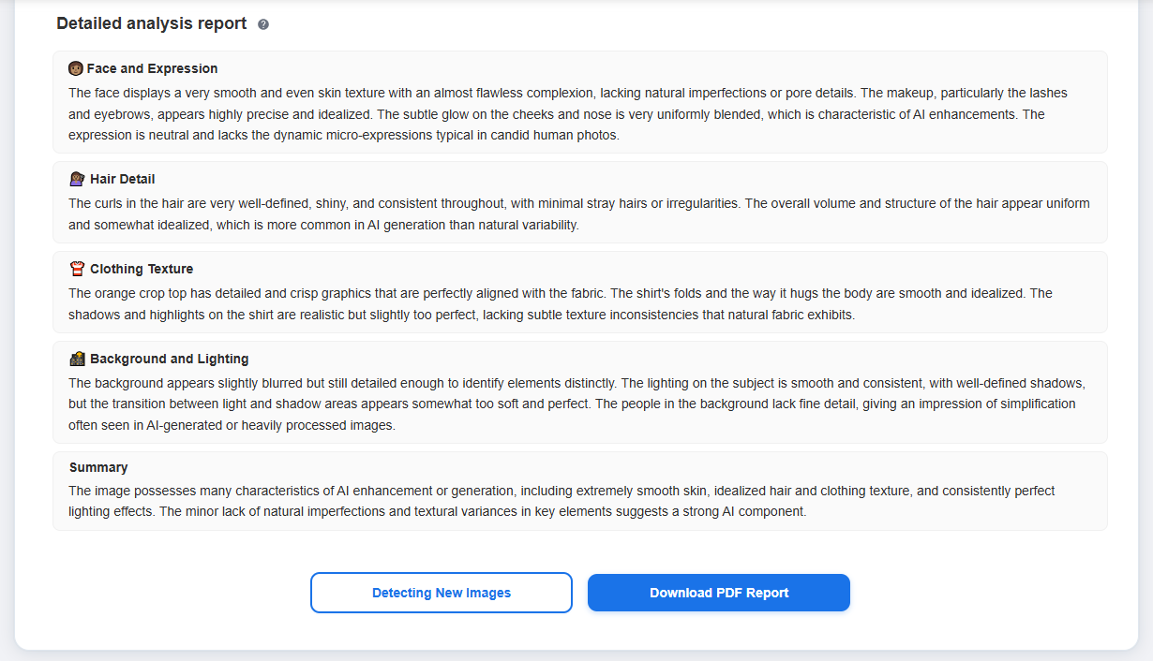This screenshot has width=1153, height=661.
Task: Click the Background and Lighting heading text
Action: (x=169, y=359)
